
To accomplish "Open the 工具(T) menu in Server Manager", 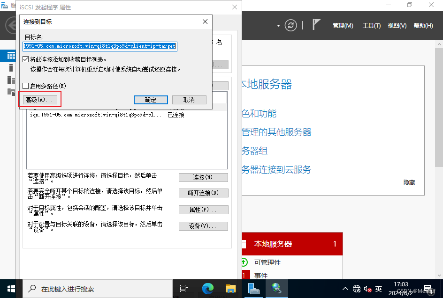I will (x=372, y=26).
